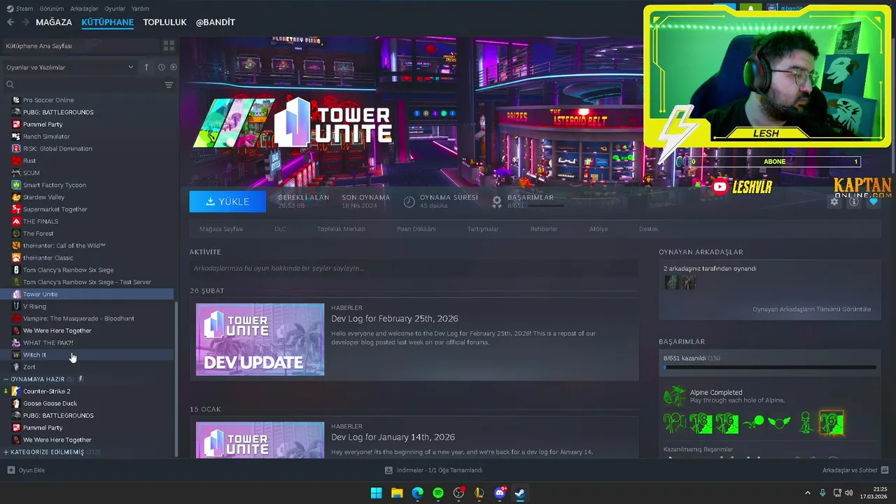Open the library grid view icon
Viewport: 896px width, 504px height.
(169, 45)
